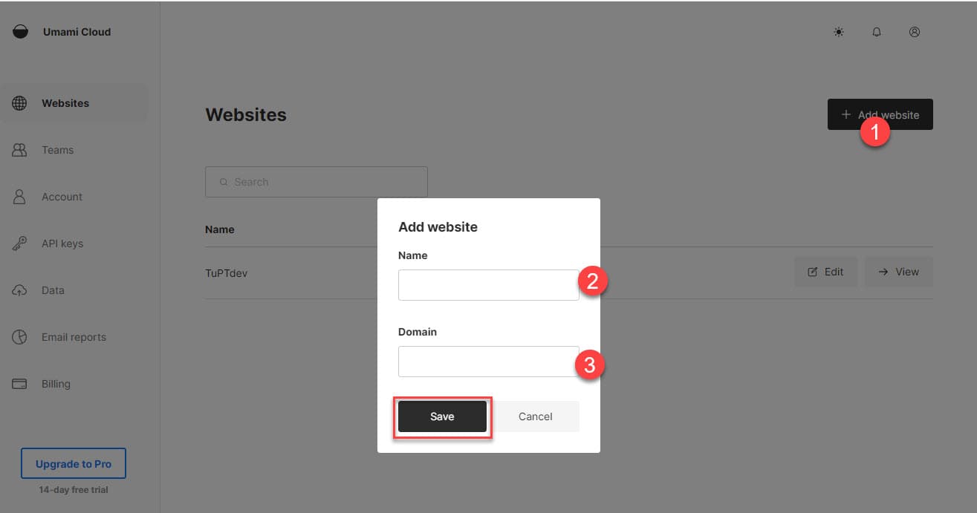Click the API keys key icon
The height and width of the screenshot is (513, 977).
20,244
